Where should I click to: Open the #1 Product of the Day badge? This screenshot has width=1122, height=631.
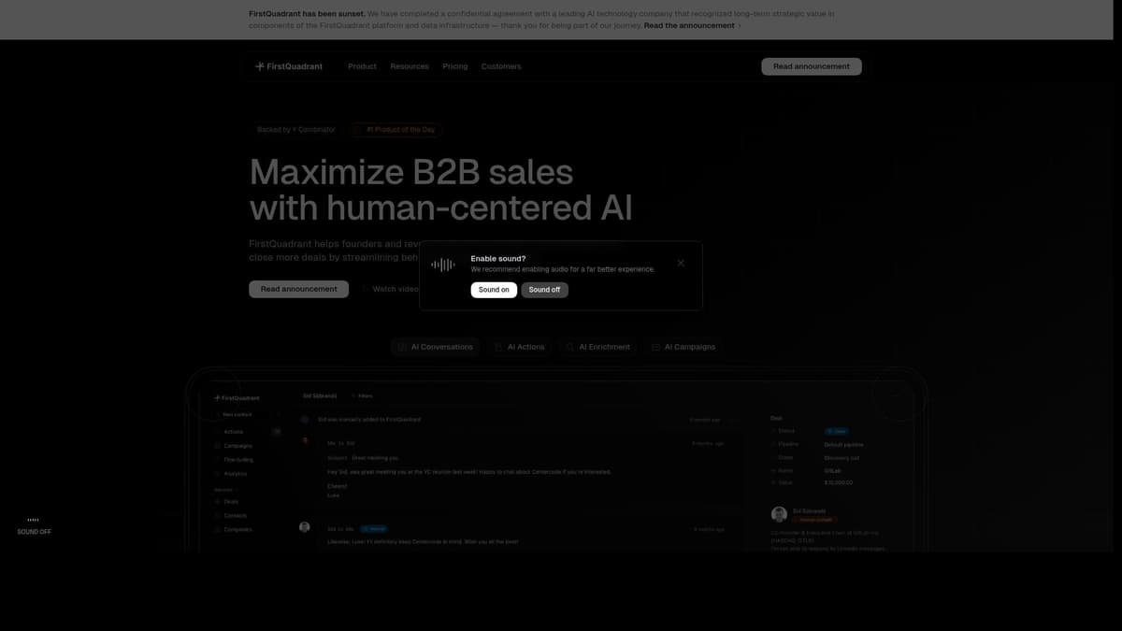pyautogui.click(x=396, y=129)
